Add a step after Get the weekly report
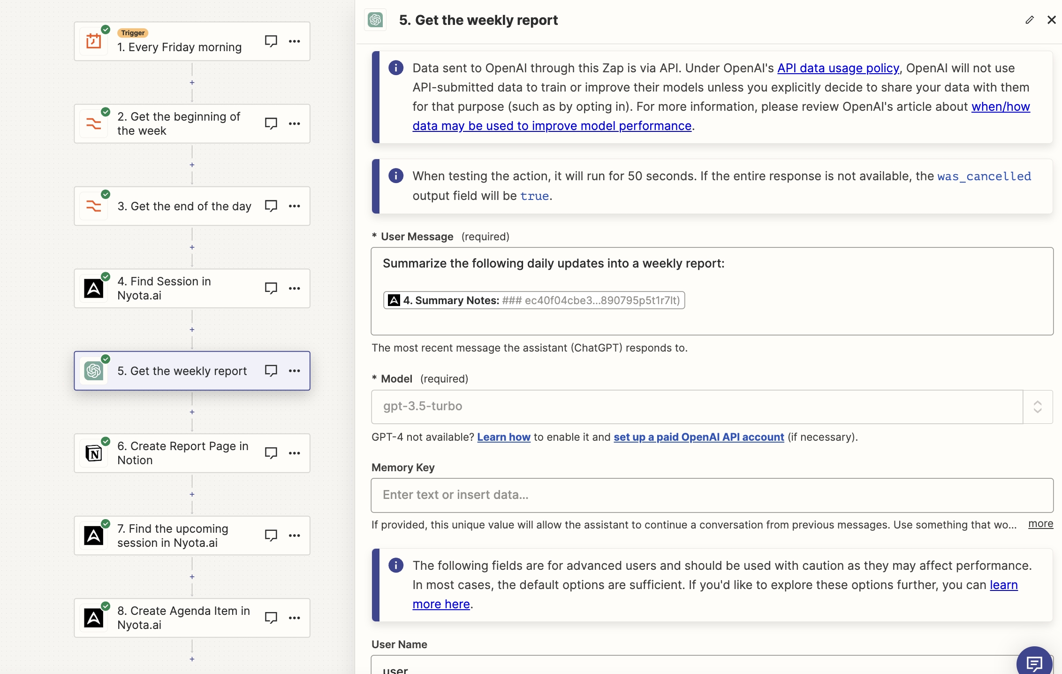Image resolution: width=1062 pixels, height=674 pixels. click(x=192, y=412)
